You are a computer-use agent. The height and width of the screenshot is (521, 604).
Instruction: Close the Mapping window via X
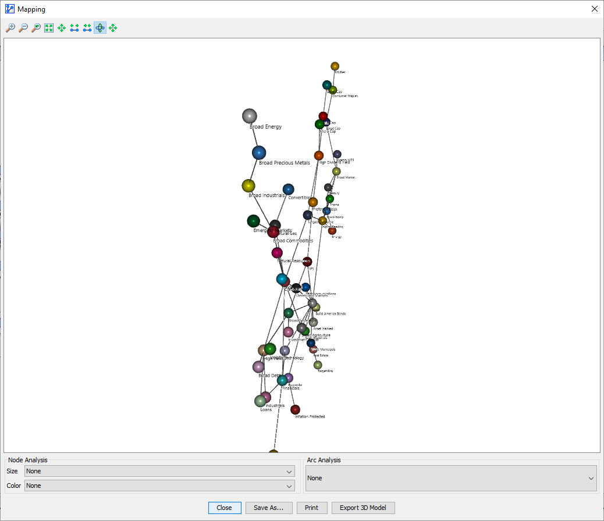coord(594,9)
